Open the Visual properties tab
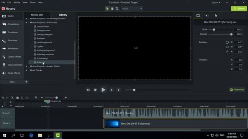 coord(198,15)
